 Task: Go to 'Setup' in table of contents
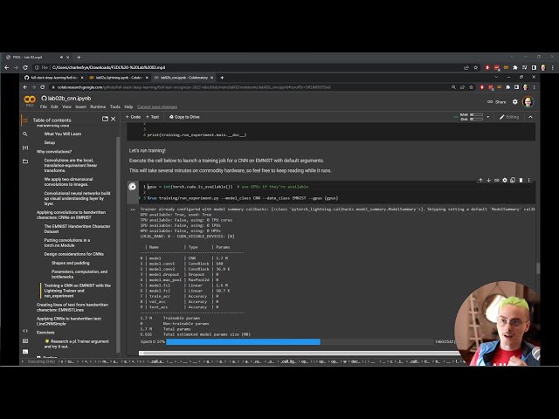pyautogui.click(x=50, y=142)
